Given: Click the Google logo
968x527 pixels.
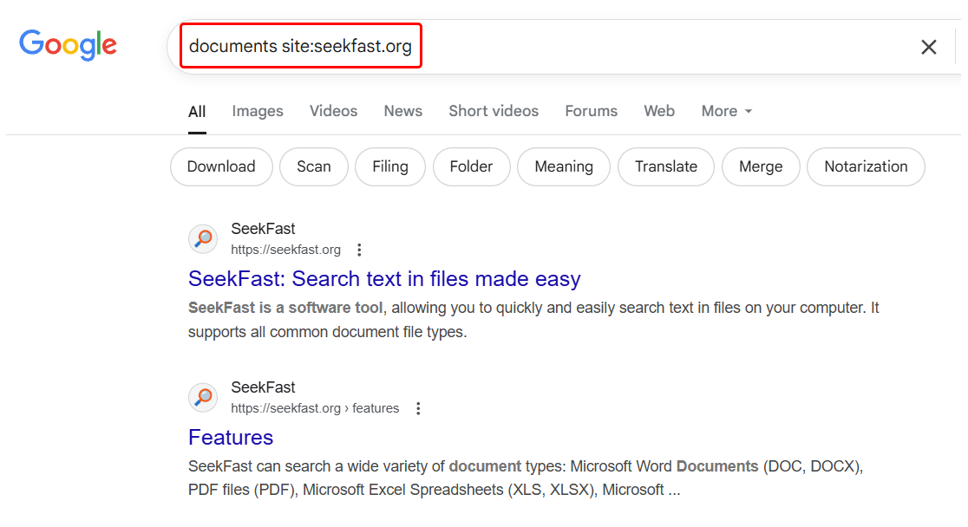Looking at the screenshot, I should click(x=68, y=45).
